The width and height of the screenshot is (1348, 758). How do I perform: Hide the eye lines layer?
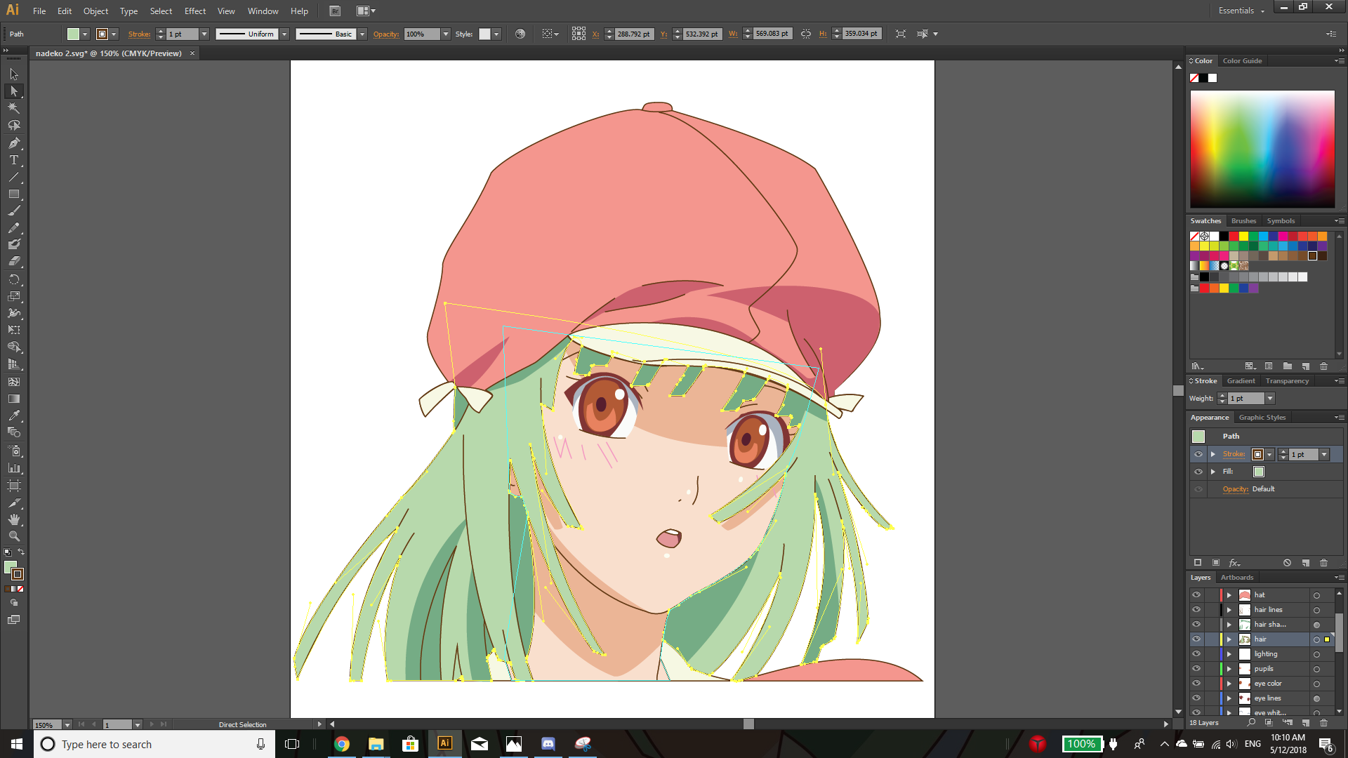click(1196, 698)
